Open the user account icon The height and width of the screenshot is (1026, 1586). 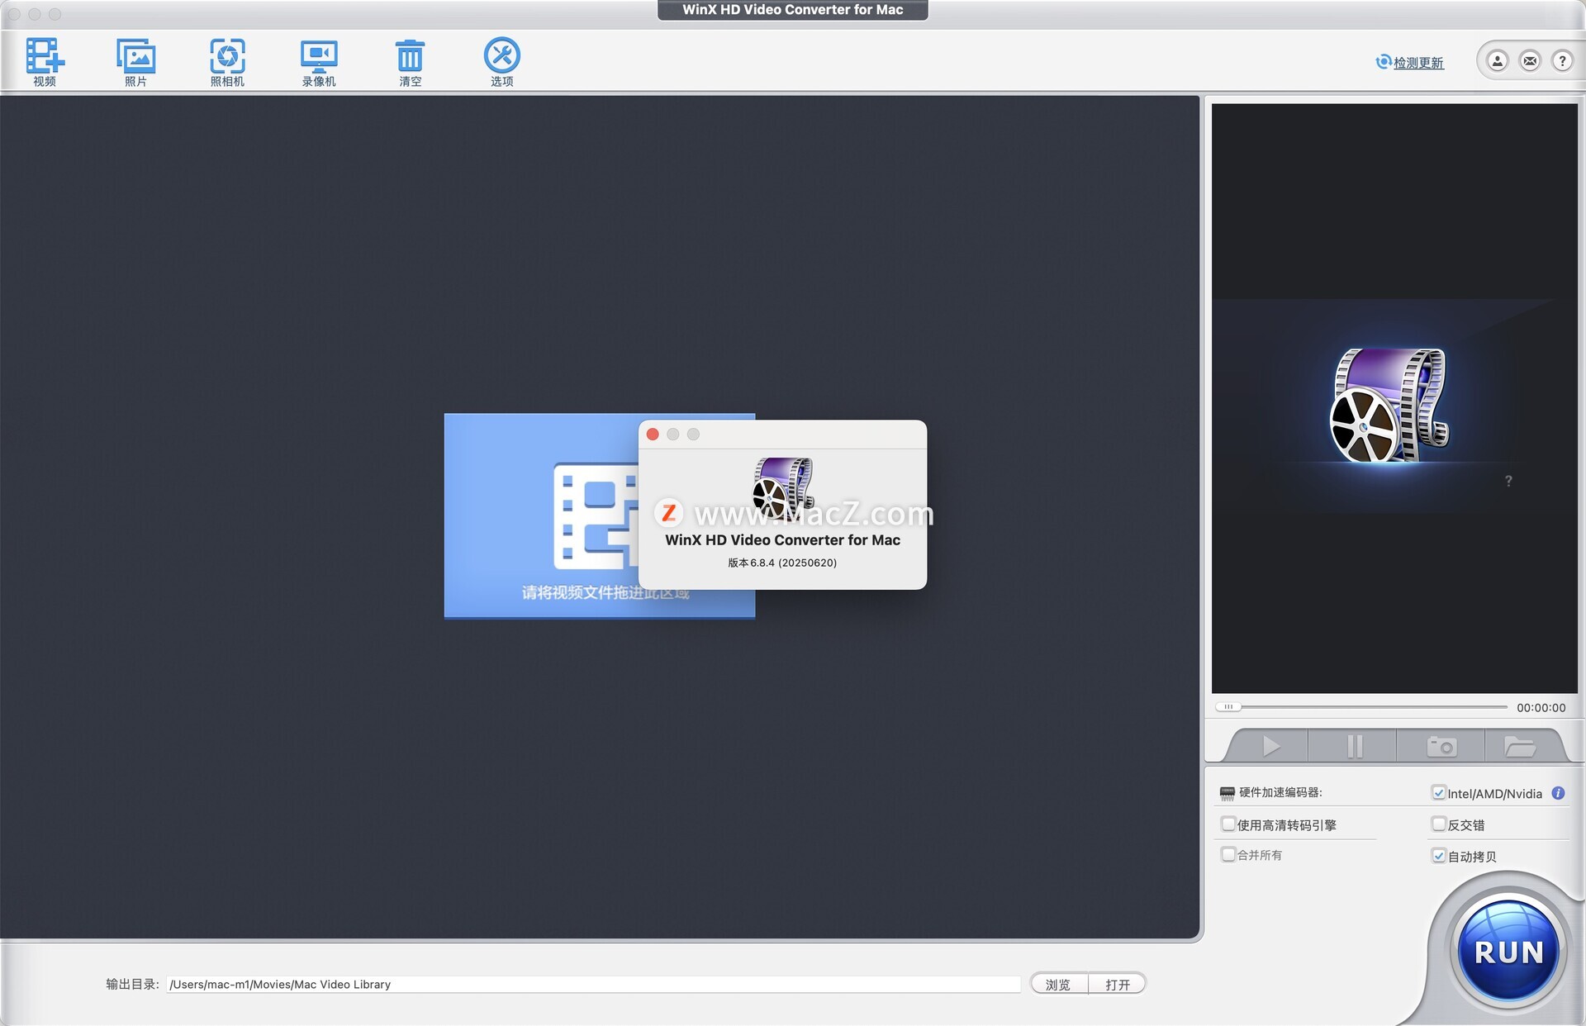[x=1497, y=61]
